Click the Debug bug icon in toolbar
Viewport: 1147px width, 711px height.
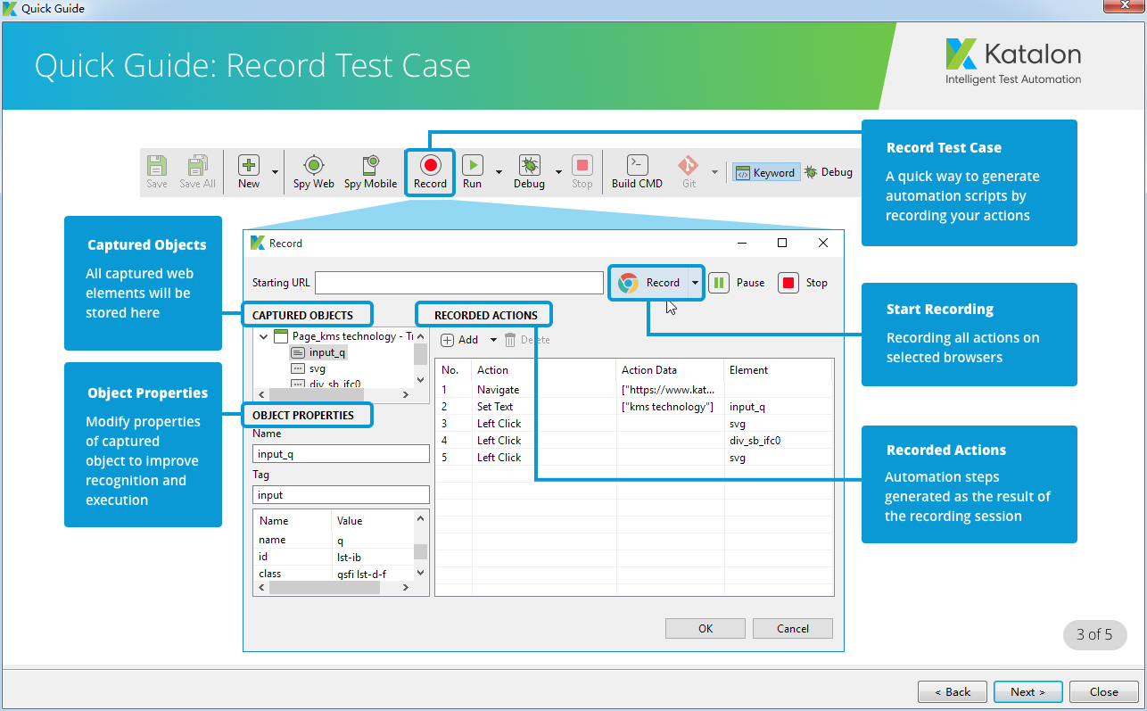[529, 166]
